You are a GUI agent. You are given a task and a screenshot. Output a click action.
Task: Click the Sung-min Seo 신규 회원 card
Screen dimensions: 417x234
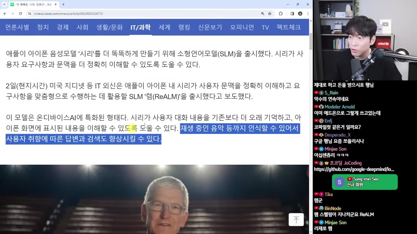[x=365, y=182]
